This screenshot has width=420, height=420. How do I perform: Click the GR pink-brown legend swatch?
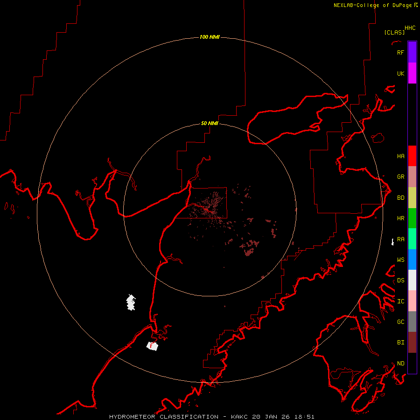click(412, 177)
